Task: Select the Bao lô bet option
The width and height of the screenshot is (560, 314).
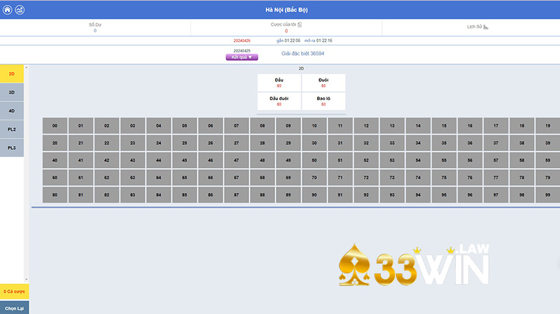Action: coord(323,101)
